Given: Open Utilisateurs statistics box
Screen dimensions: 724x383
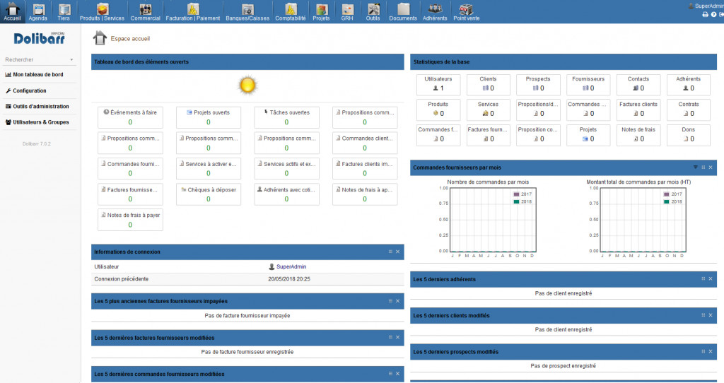Looking at the screenshot, I should 438,85.
